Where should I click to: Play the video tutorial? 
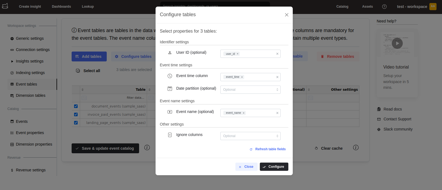[397, 43]
